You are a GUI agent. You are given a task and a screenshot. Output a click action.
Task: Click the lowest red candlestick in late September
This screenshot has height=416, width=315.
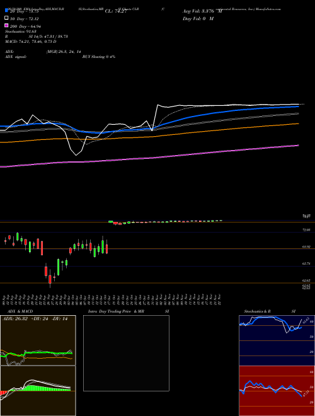coord(50,280)
